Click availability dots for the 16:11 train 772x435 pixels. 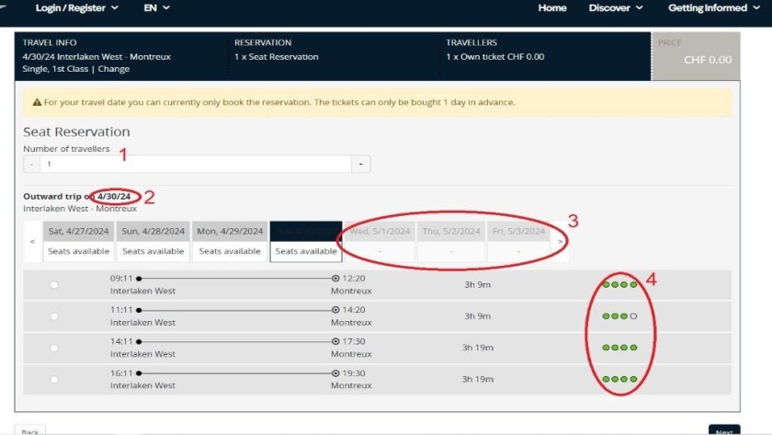(x=619, y=379)
